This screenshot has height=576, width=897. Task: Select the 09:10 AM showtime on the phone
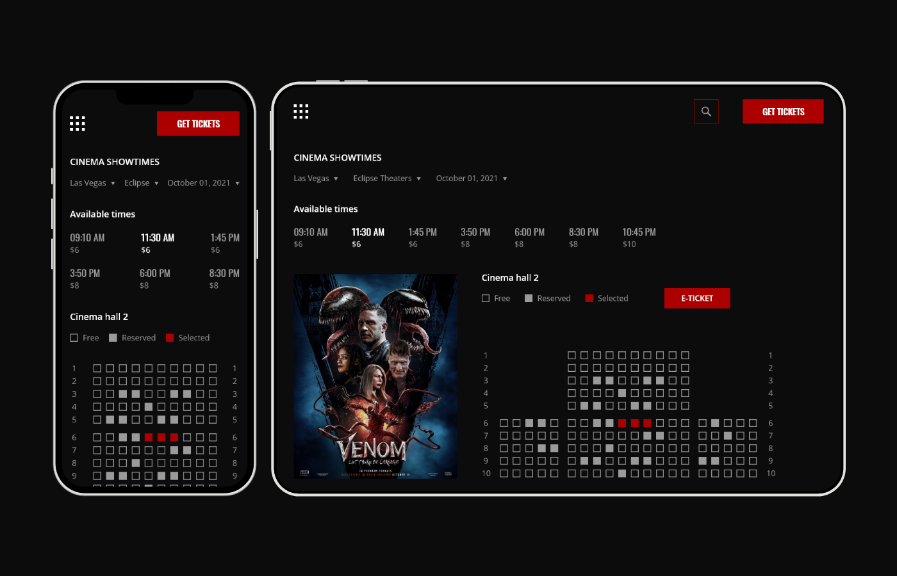pyautogui.click(x=87, y=243)
